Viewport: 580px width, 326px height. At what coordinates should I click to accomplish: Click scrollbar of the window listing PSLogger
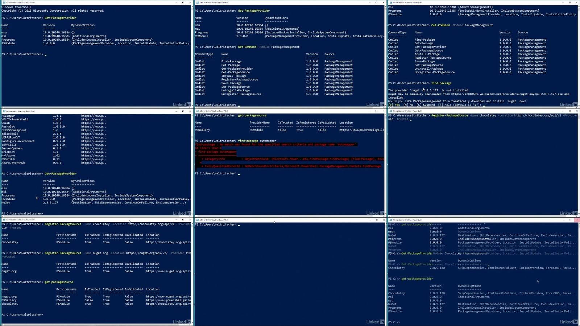(x=192, y=164)
